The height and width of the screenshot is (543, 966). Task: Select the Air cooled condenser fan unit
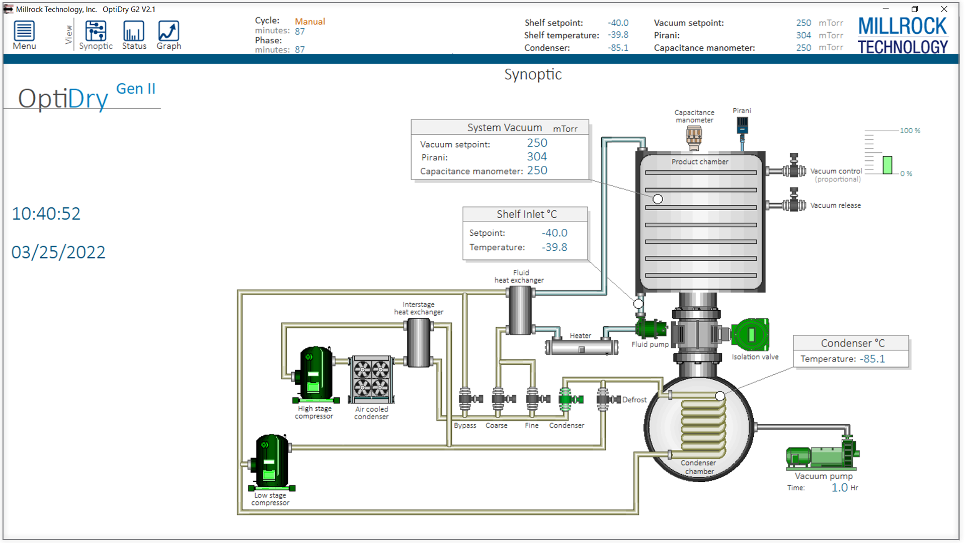click(x=371, y=380)
